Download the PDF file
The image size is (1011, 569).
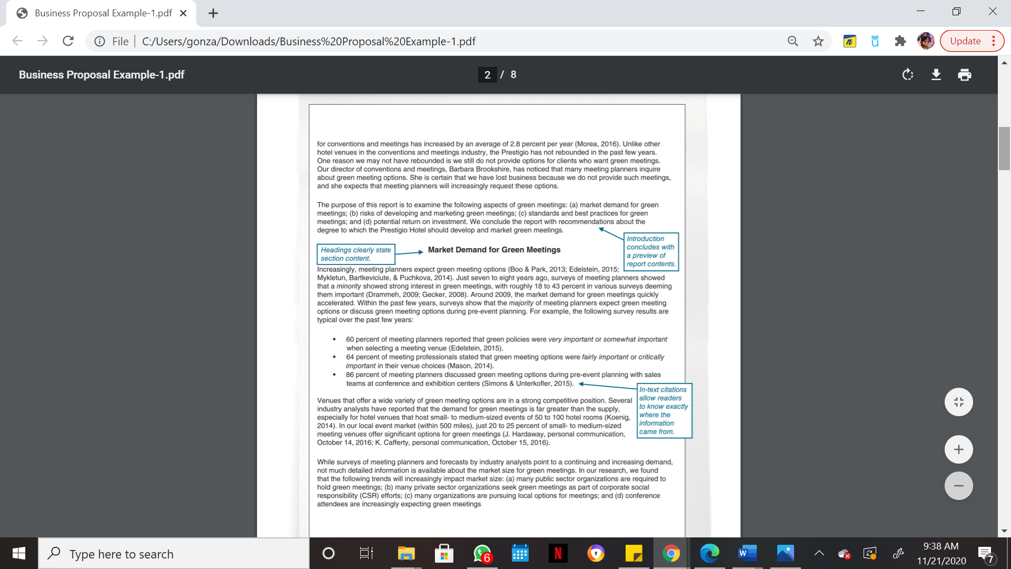pyautogui.click(x=936, y=75)
